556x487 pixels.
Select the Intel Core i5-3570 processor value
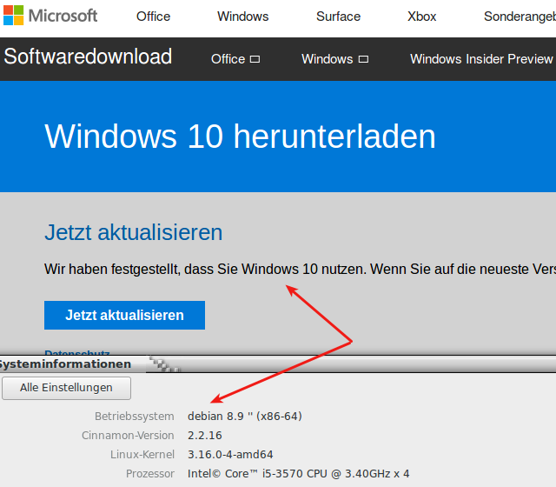(x=298, y=473)
